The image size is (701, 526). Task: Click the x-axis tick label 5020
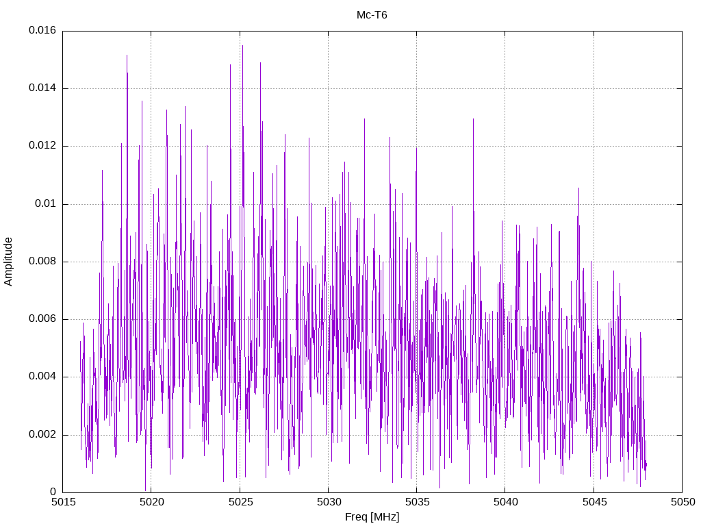(x=151, y=502)
